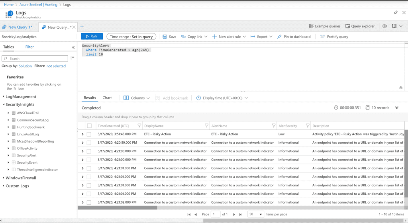Filter the AlertName column

coord(273,126)
